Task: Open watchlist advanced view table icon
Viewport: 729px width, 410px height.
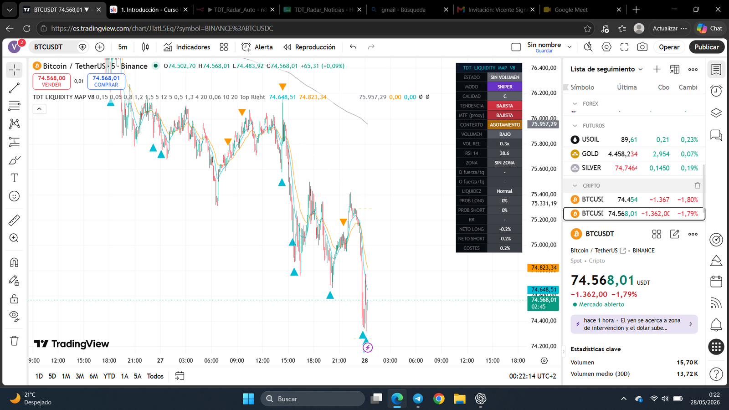Action: [x=675, y=69]
